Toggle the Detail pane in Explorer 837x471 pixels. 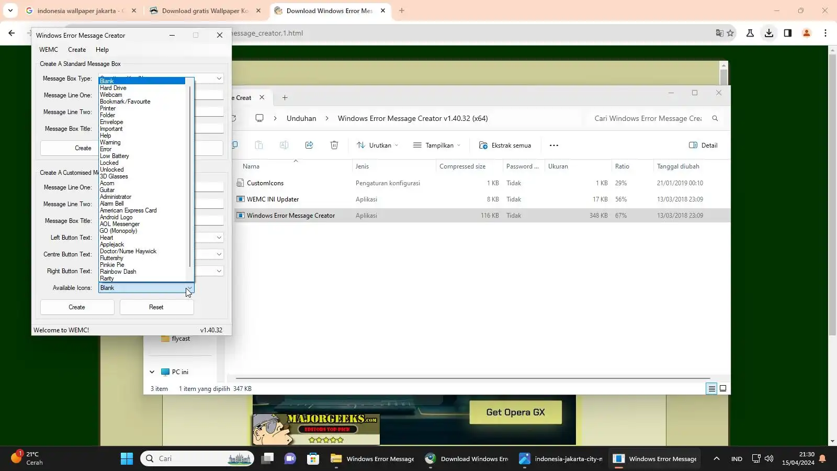(703, 145)
